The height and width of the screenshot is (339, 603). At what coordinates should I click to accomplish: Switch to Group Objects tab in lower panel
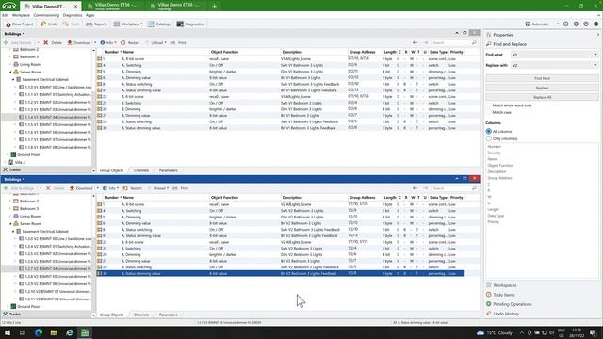pyautogui.click(x=111, y=315)
